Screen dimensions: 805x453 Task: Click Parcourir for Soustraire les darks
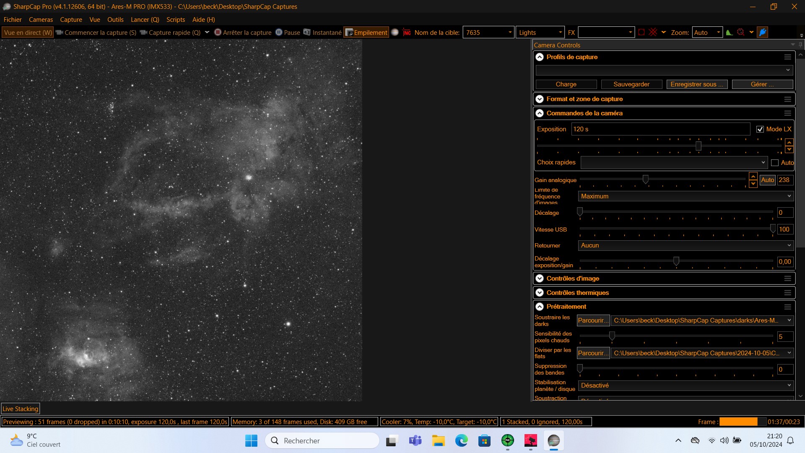[593, 320]
